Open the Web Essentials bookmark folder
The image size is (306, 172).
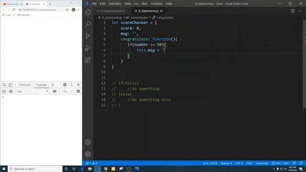21,15
